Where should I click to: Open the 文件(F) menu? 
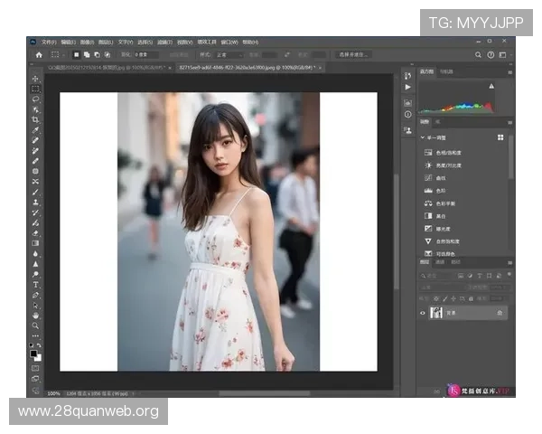pyautogui.click(x=49, y=42)
